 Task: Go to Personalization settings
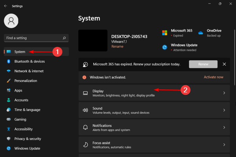point(36,81)
